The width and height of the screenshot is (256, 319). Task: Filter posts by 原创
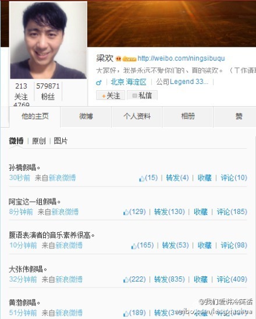pos(39,141)
